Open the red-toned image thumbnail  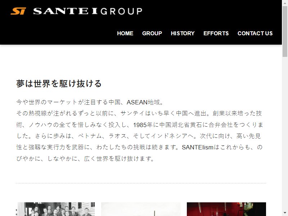pyautogui.click(x=226, y=209)
